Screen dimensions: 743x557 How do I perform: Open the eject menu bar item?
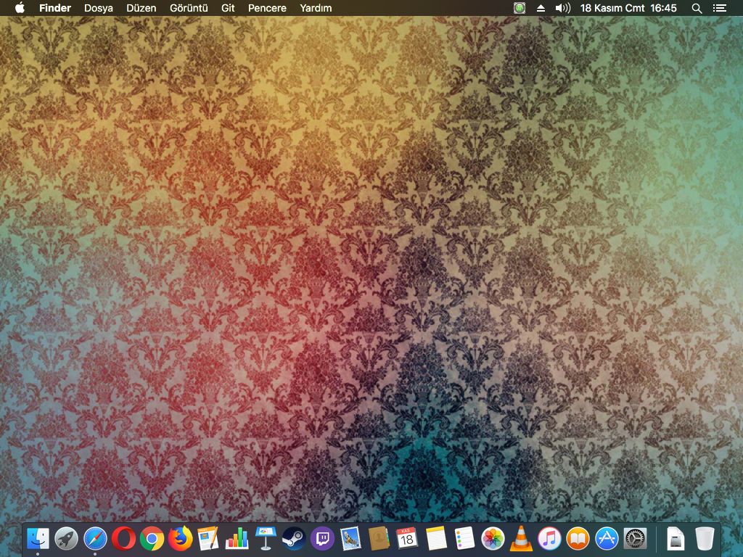pos(541,8)
